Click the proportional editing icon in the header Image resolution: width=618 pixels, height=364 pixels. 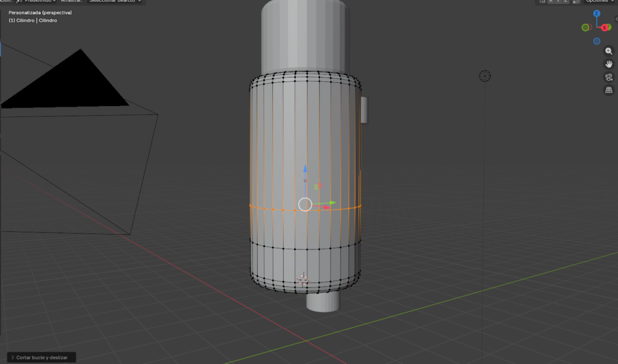click(x=576, y=2)
